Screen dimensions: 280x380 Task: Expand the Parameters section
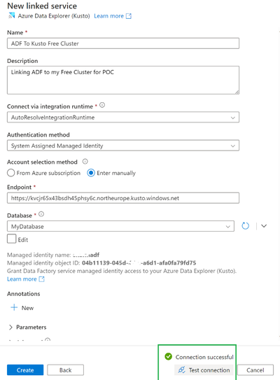click(x=27, y=328)
